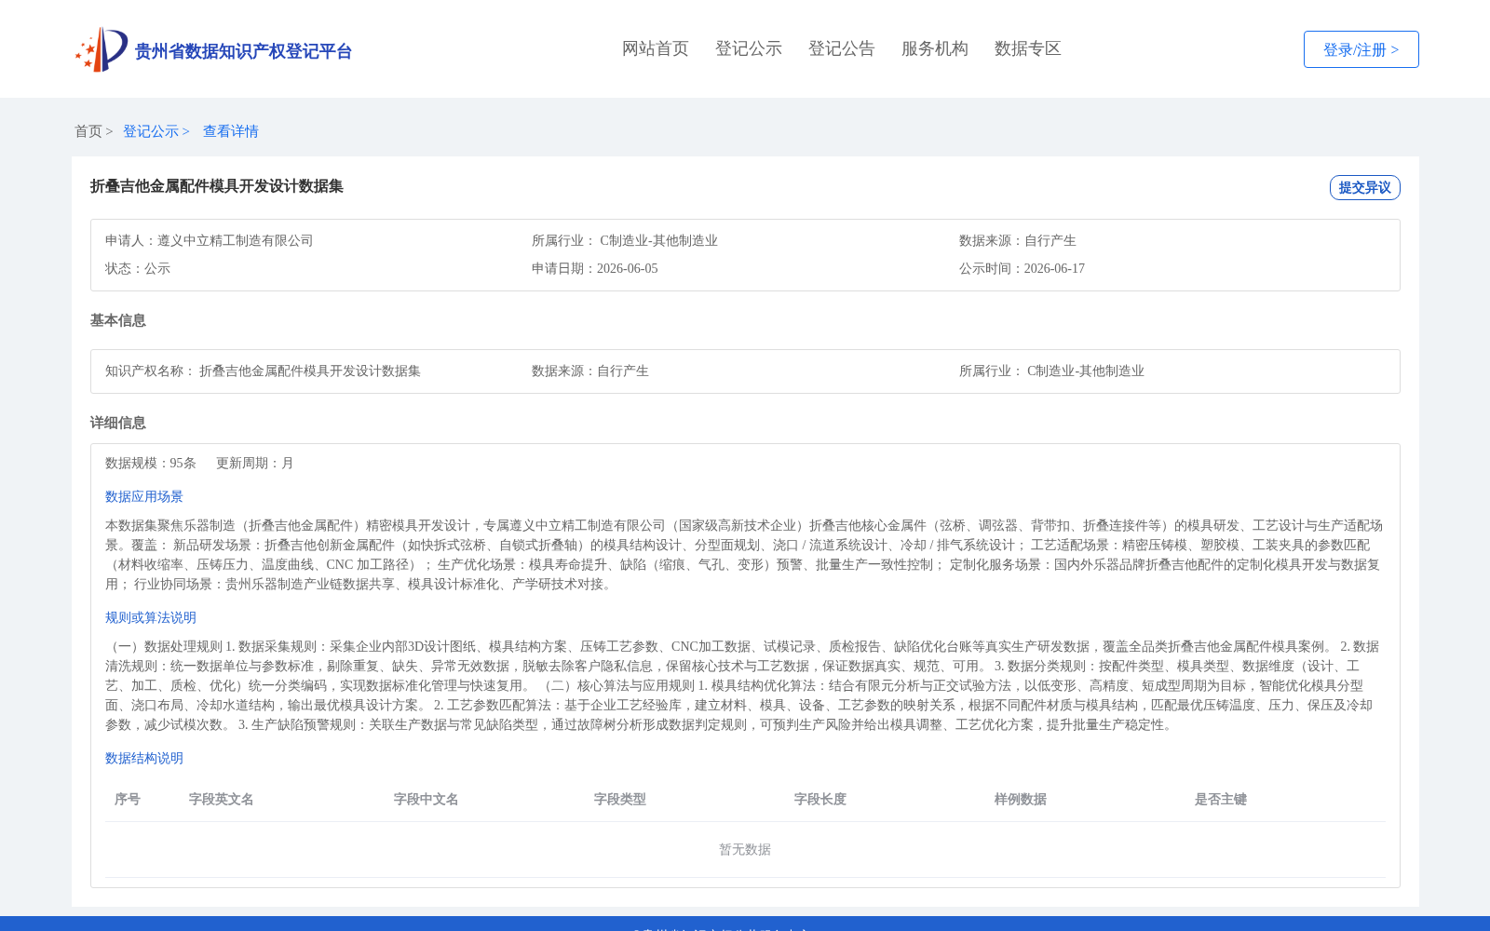
Task: Click the 是否主键 column header
Action: coord(1221,799)
